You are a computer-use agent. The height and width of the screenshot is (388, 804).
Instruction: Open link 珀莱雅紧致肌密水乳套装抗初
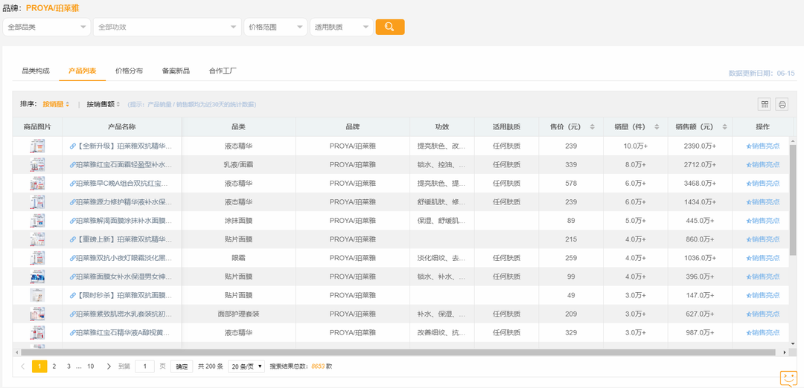click(121, 314)
